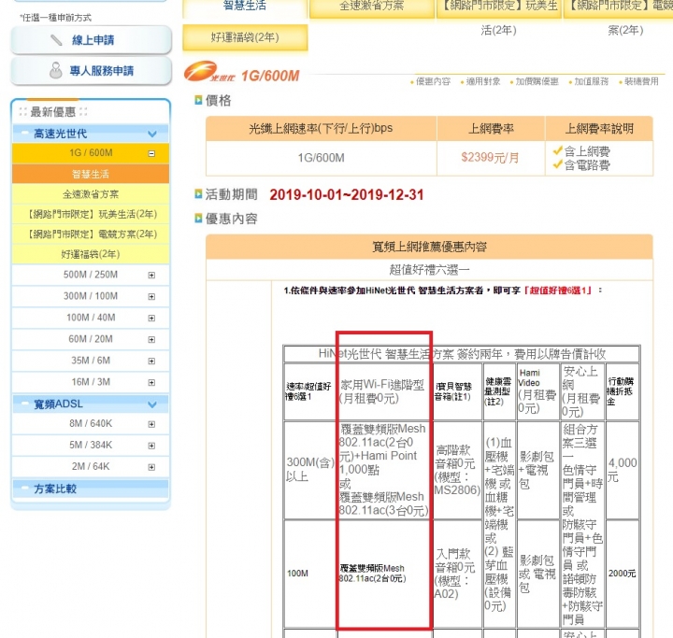
Task: Click the 專人服務申請 button
Action: [x=91, y=71]
